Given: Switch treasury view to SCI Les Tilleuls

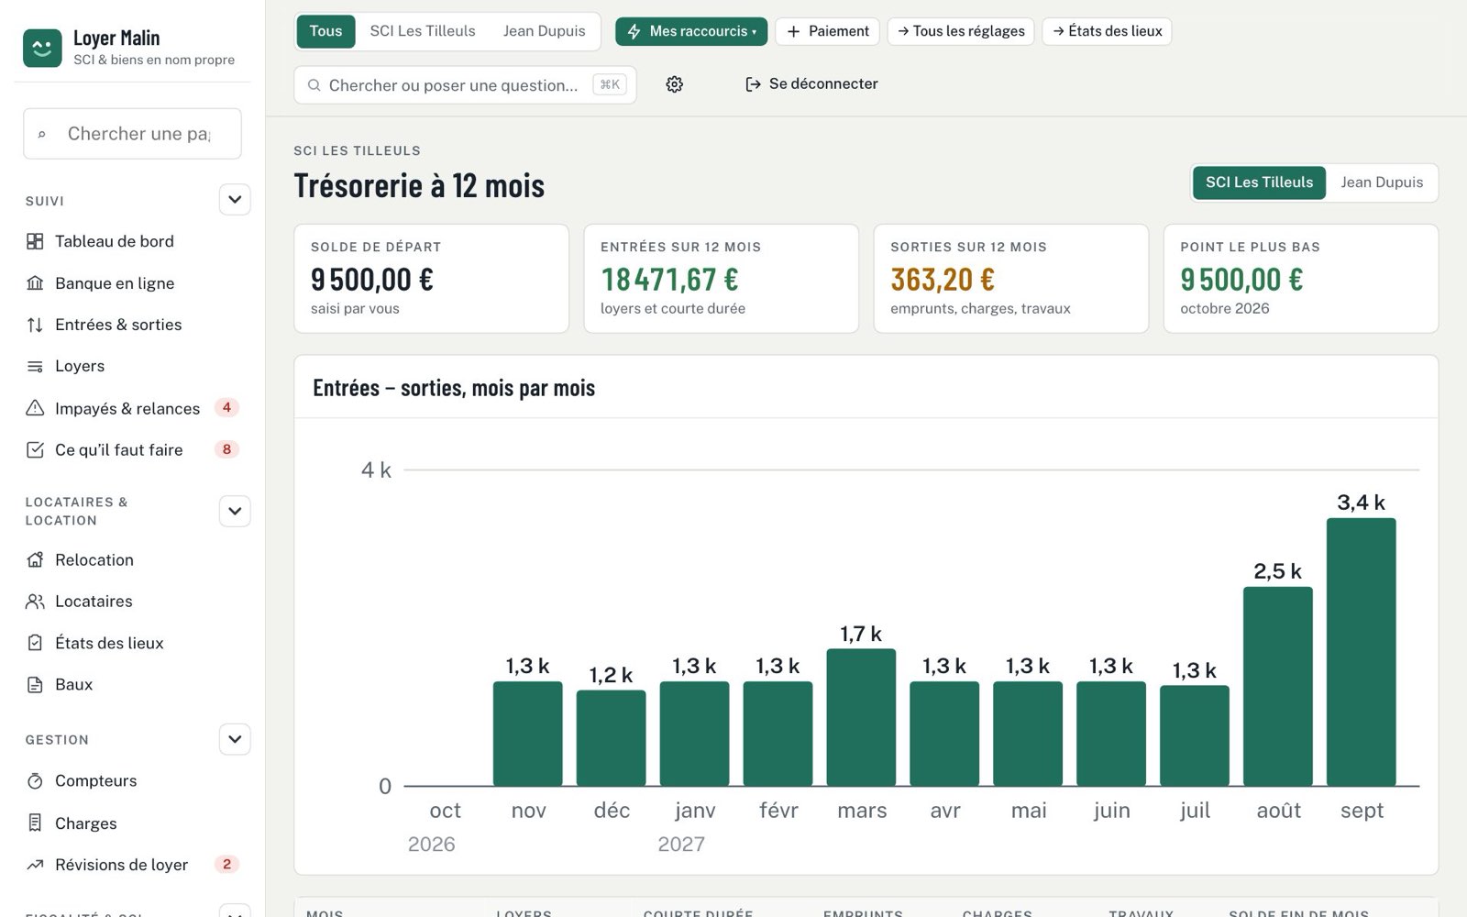Looking at the screenshot, I should (1259, 182).
